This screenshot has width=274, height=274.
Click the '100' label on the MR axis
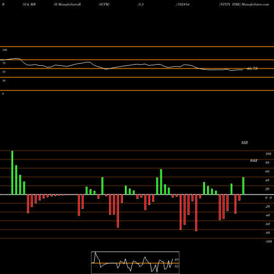pos(268,154)
